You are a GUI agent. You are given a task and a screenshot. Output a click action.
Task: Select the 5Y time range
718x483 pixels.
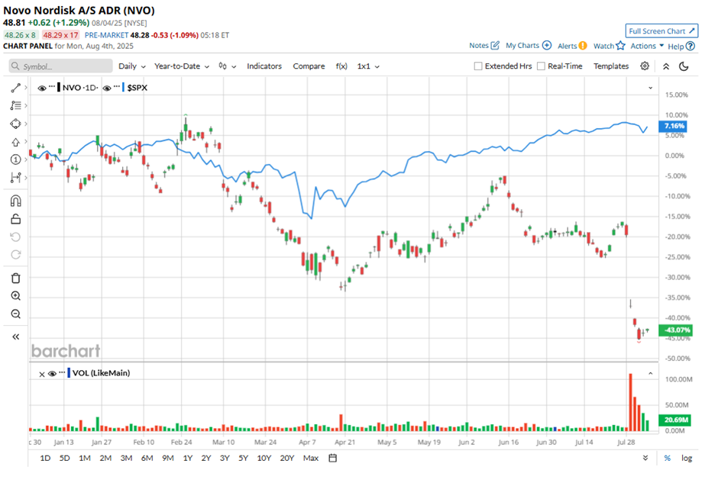pyautogui.click(x=243, y=459)
